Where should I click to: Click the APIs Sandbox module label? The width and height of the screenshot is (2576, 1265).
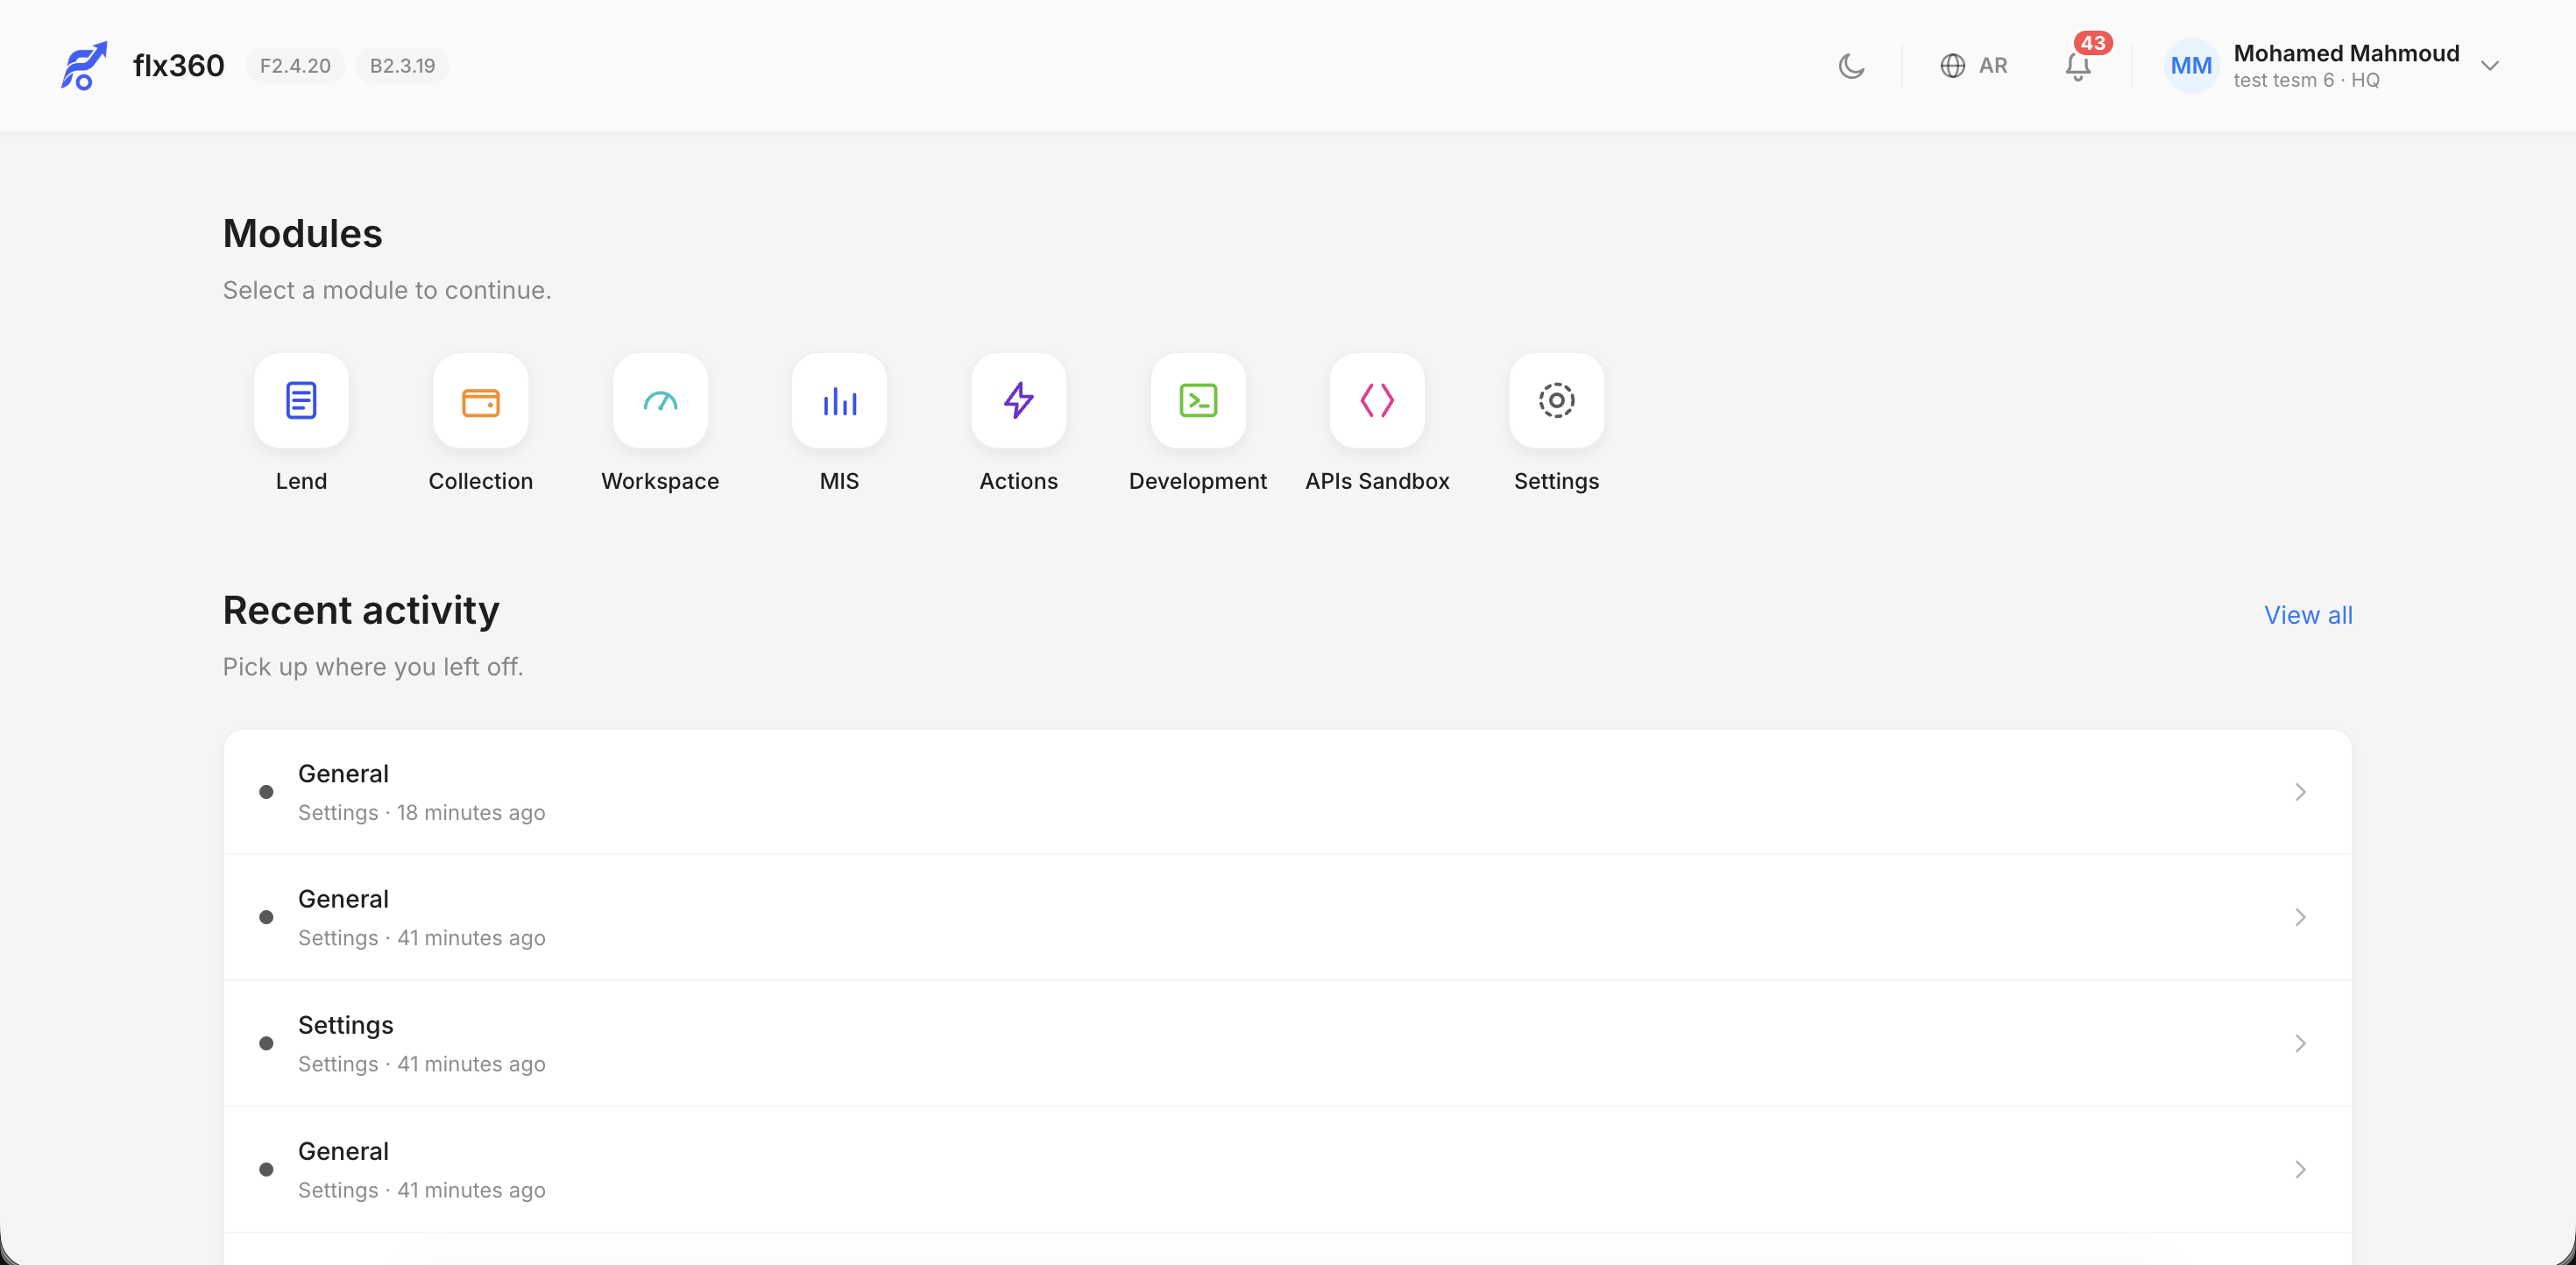(1377, 481)
